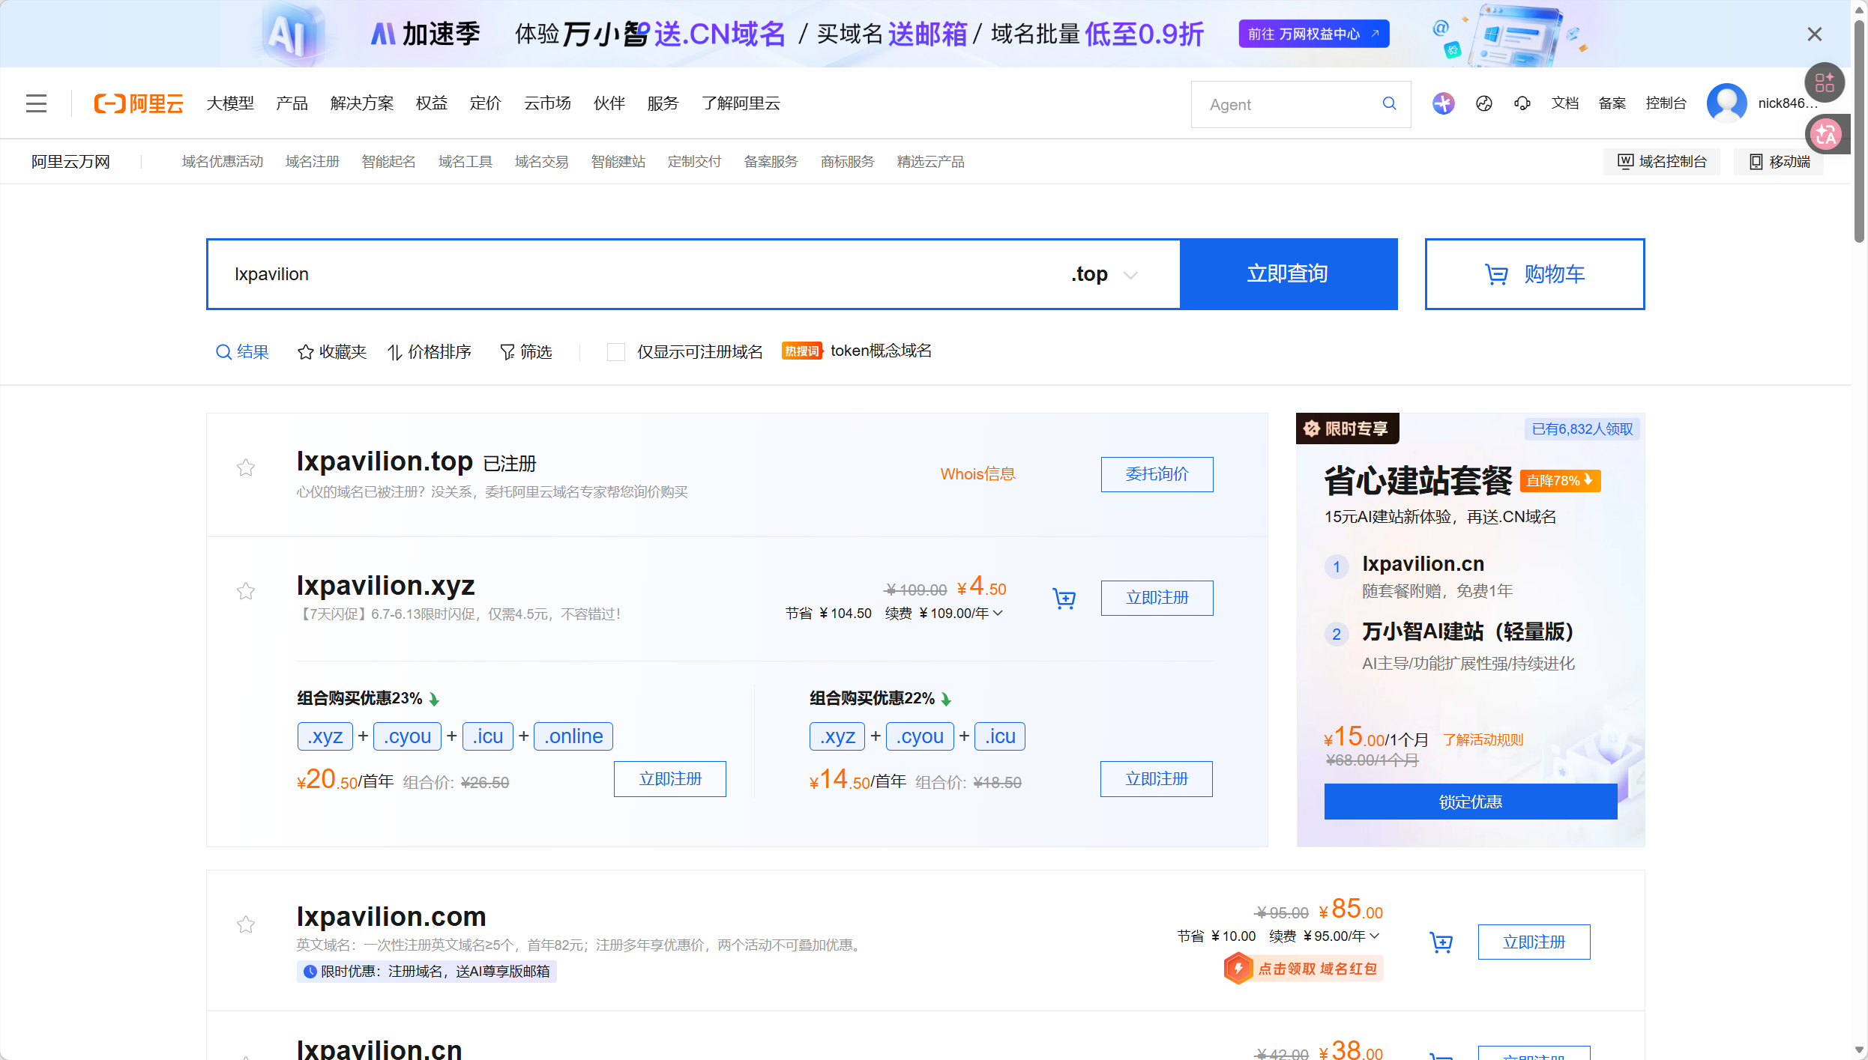Register the ¥14.50 three-domain combo
The height and width of the screenshot is (1060, 1868).
click(x=1156, y=779)
